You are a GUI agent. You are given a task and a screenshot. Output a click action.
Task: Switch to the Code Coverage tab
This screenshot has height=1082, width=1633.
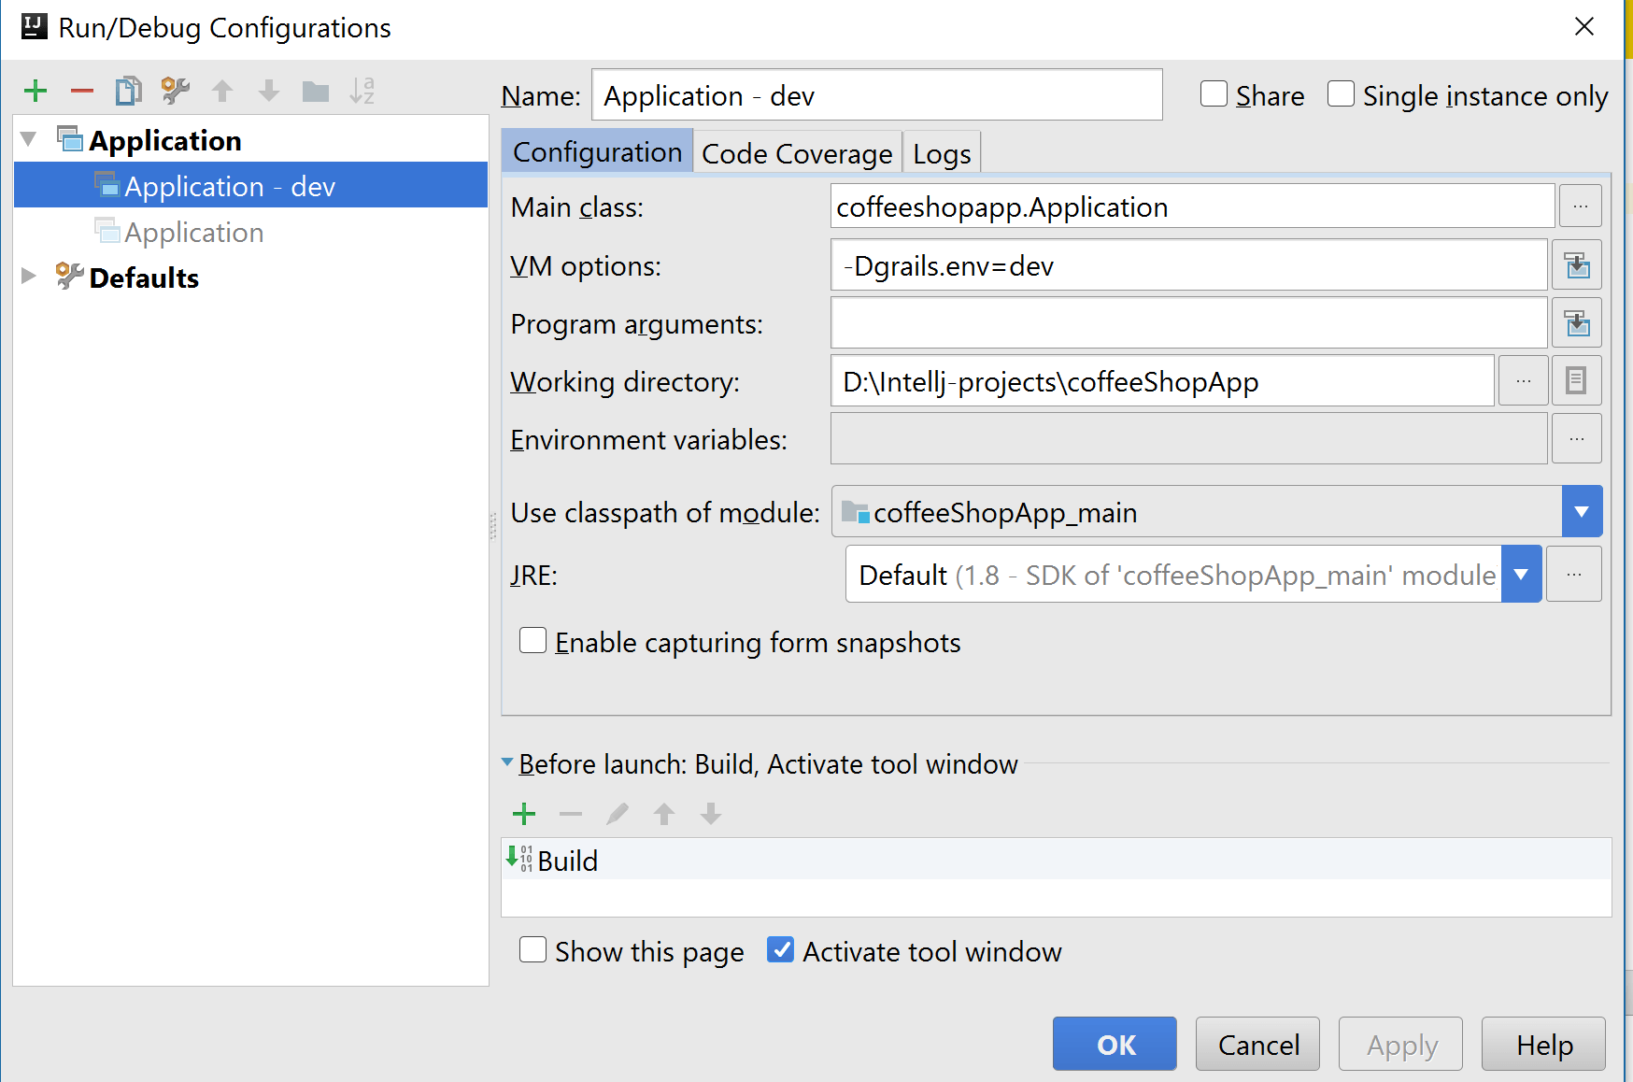pyautogui.click(x=797, y=153)
